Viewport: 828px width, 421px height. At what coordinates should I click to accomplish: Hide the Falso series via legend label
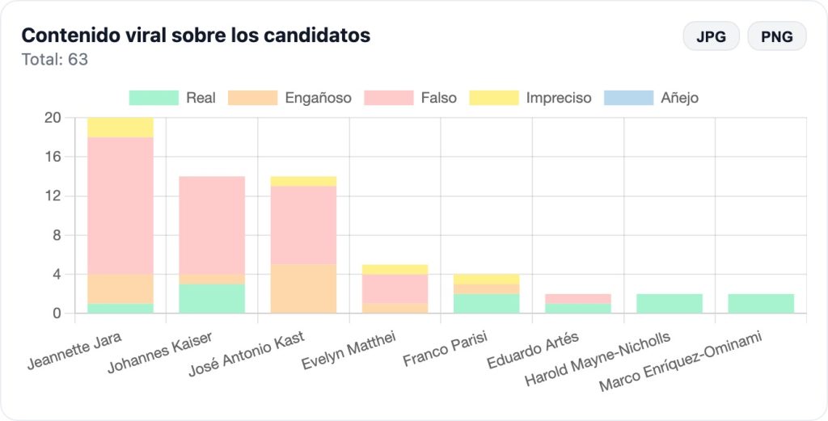pos(438,98)
